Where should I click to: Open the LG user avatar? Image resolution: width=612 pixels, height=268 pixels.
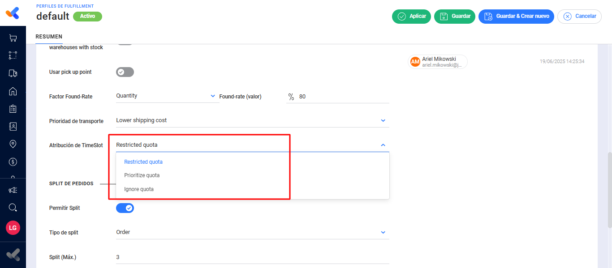[x=13, y=228]
